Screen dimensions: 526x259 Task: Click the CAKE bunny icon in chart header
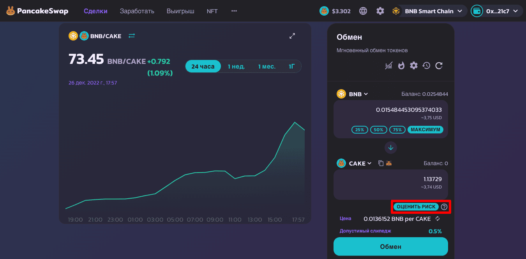pos(84,36)
